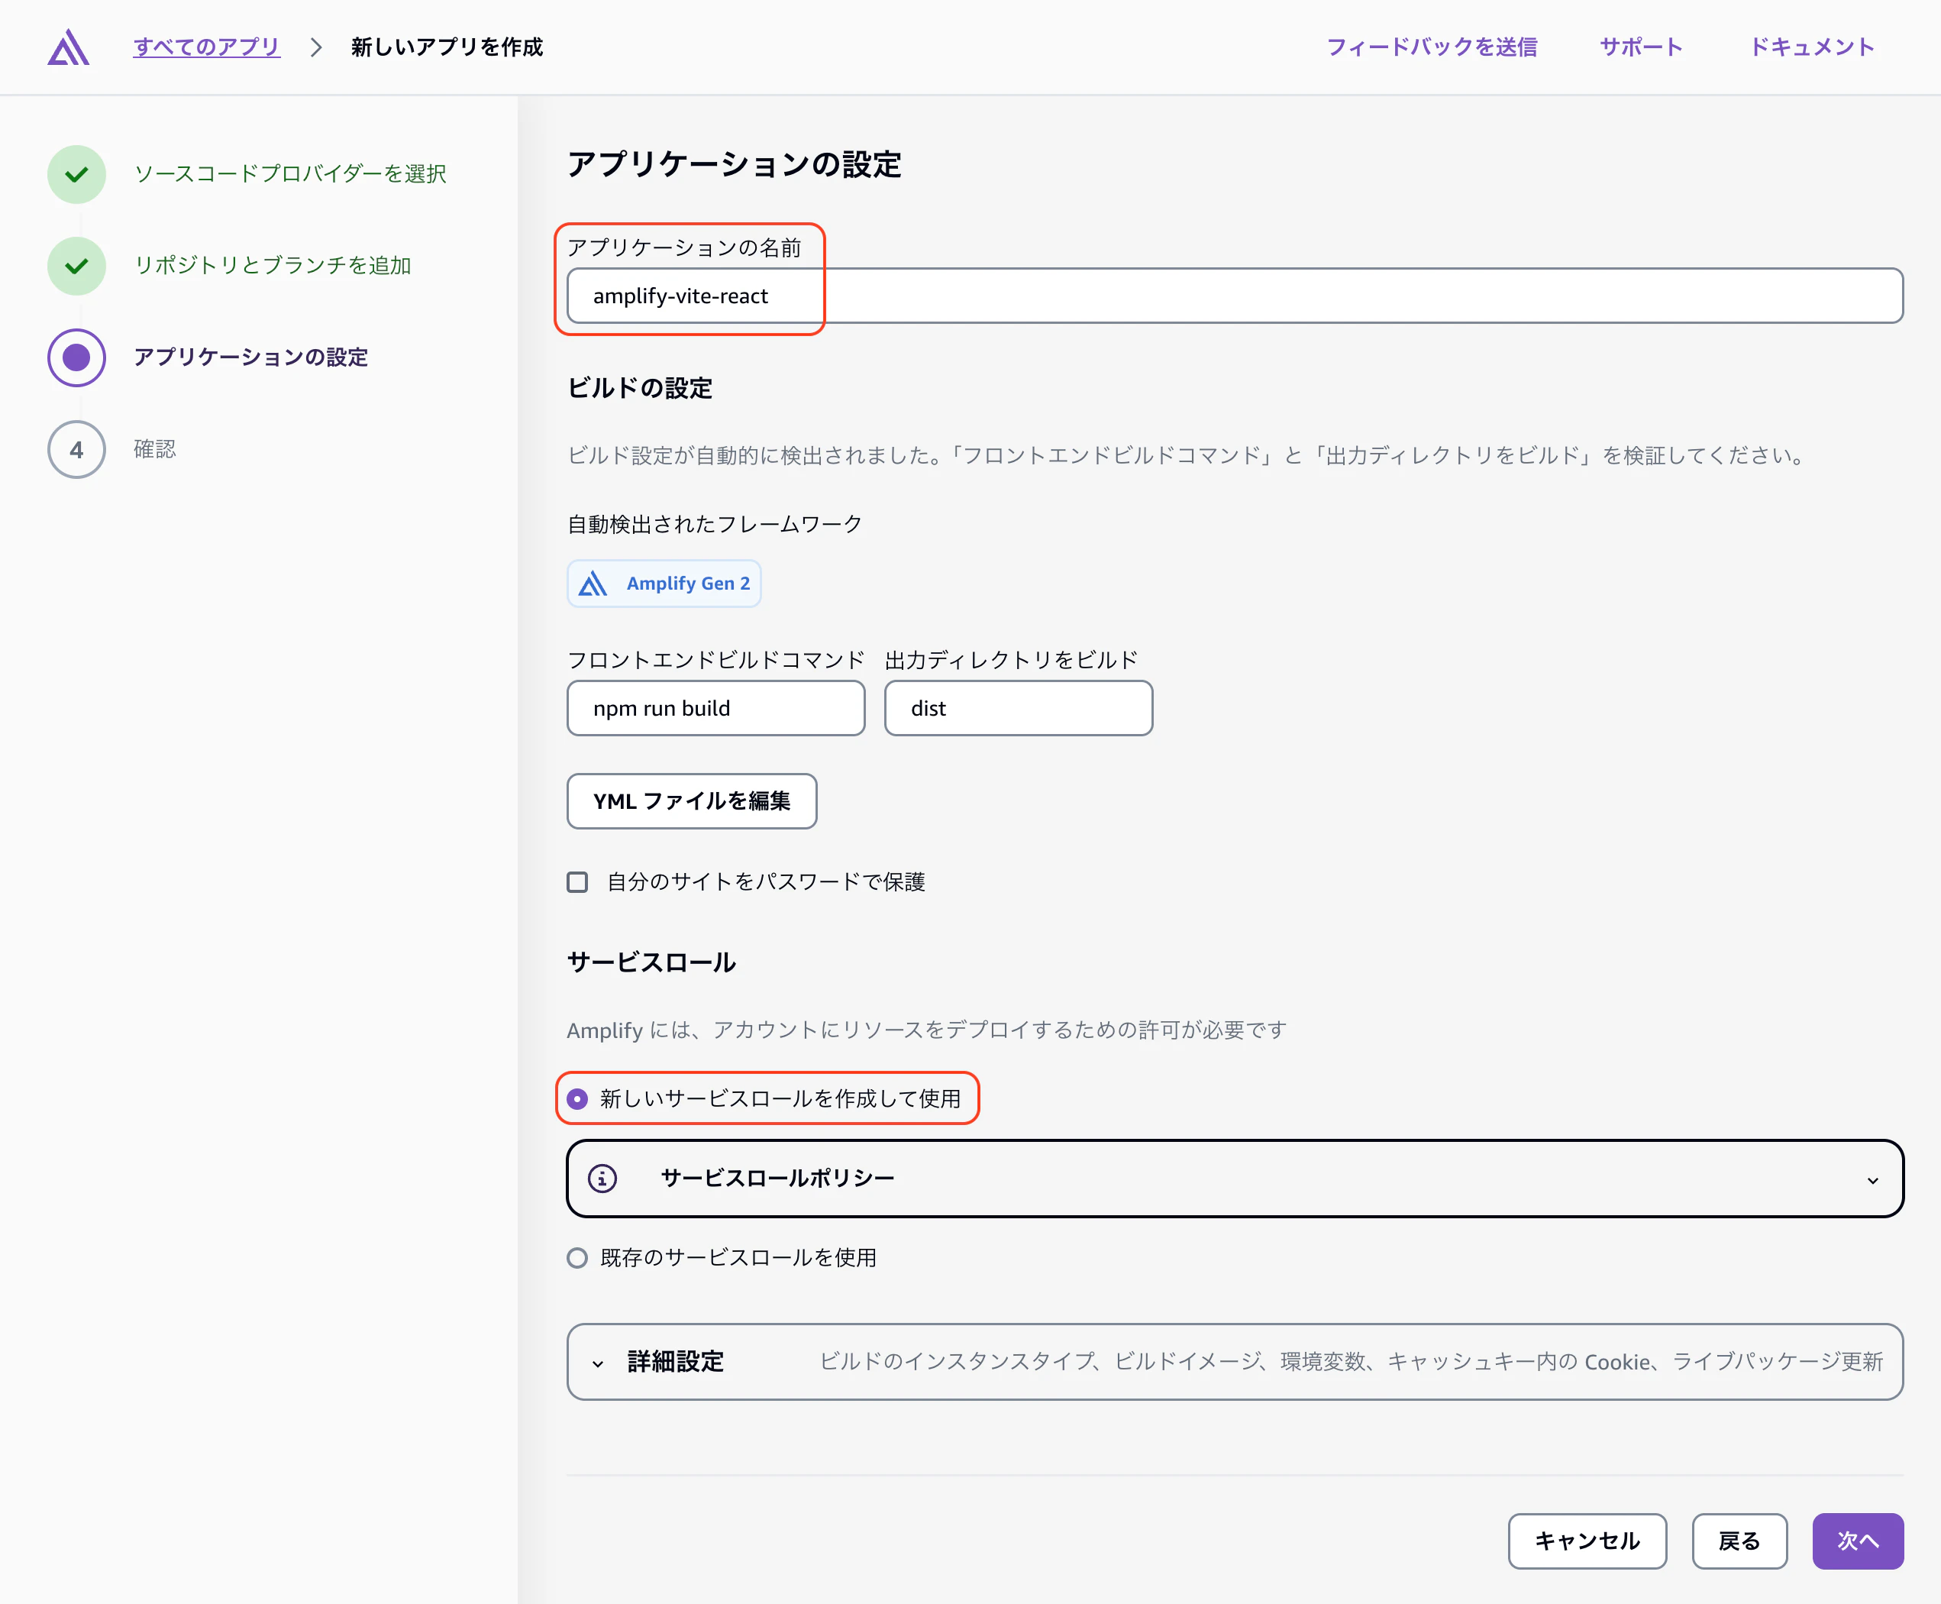Focus the フロントエンドビルドコマンド input field
This screenshot has width=1941, height=1604.
tap(716, 709)
